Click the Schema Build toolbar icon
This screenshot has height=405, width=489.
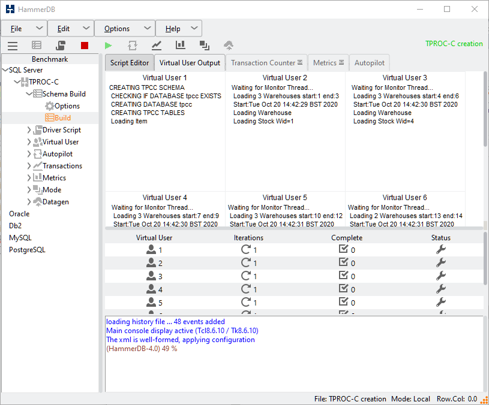(37, 46)
